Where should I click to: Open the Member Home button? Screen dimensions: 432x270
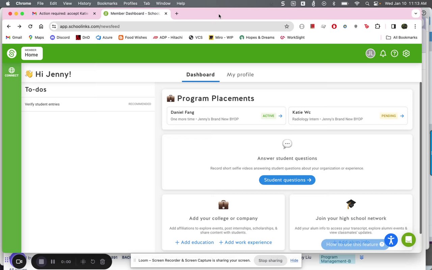32,53
